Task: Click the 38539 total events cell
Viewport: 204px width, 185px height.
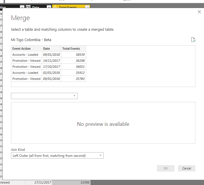Action: pyautogui.click(x=73, y=55)
